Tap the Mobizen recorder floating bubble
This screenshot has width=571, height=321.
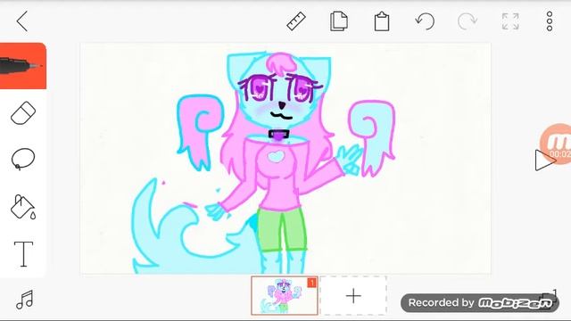pyautogui.click(x=557, y=144)
